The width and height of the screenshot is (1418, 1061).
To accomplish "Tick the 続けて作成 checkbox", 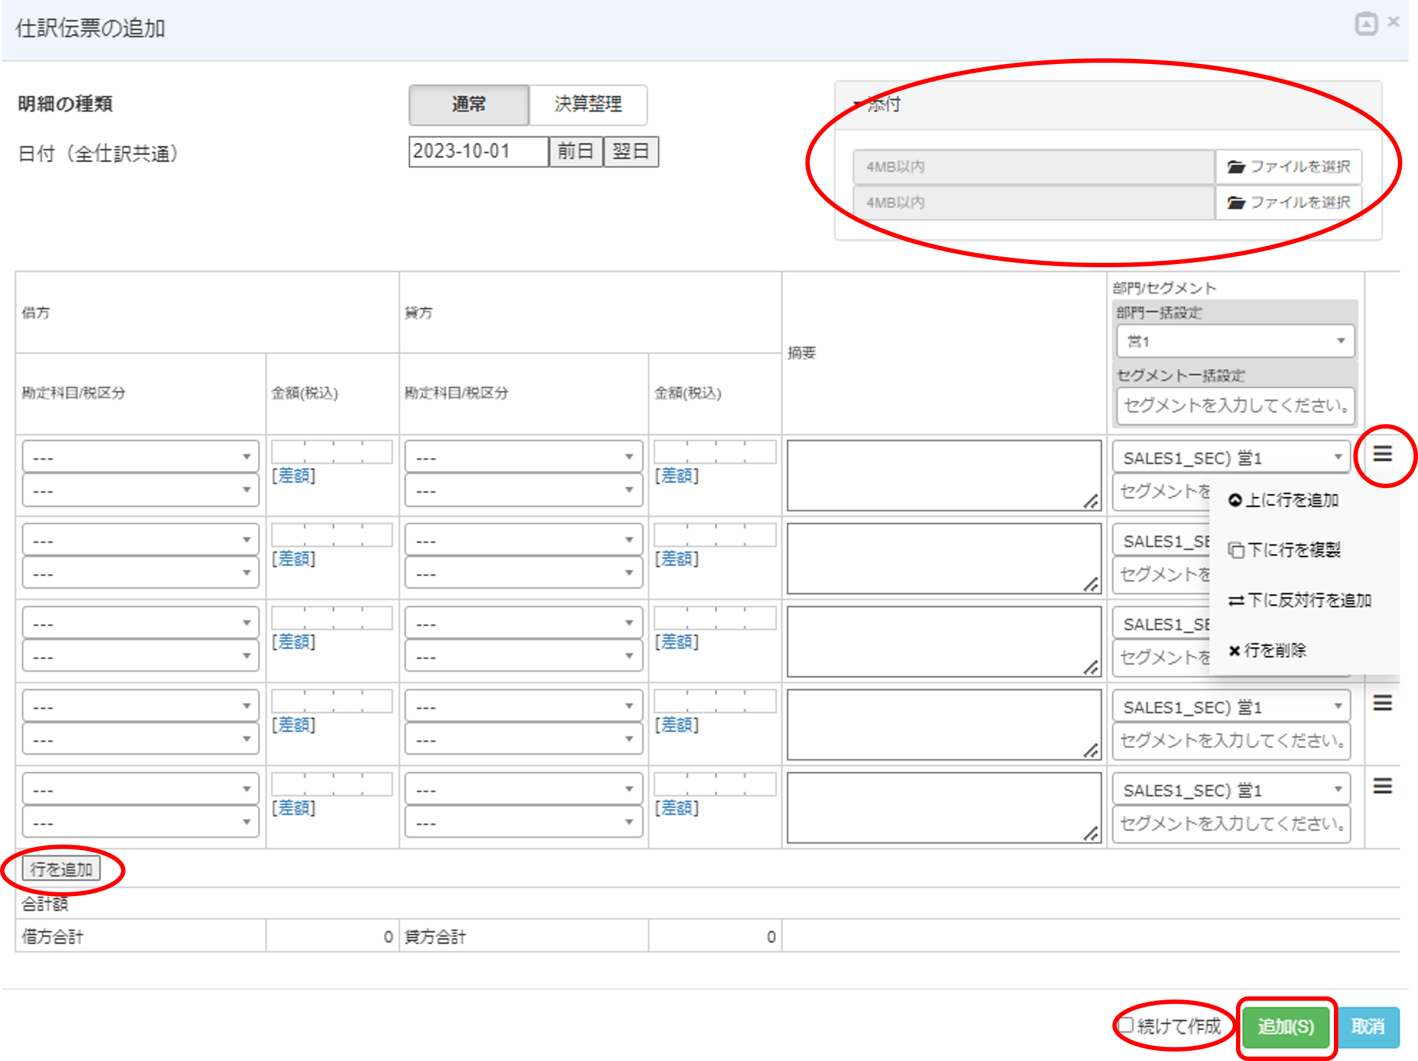I will (x=1126, y=1026).
